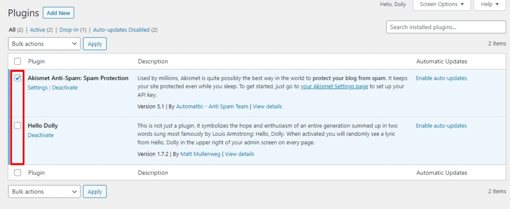This screenshot has width=510, height=209.
Task: Toggle the select-all checkbox in table header
Action: click(17, 61)
